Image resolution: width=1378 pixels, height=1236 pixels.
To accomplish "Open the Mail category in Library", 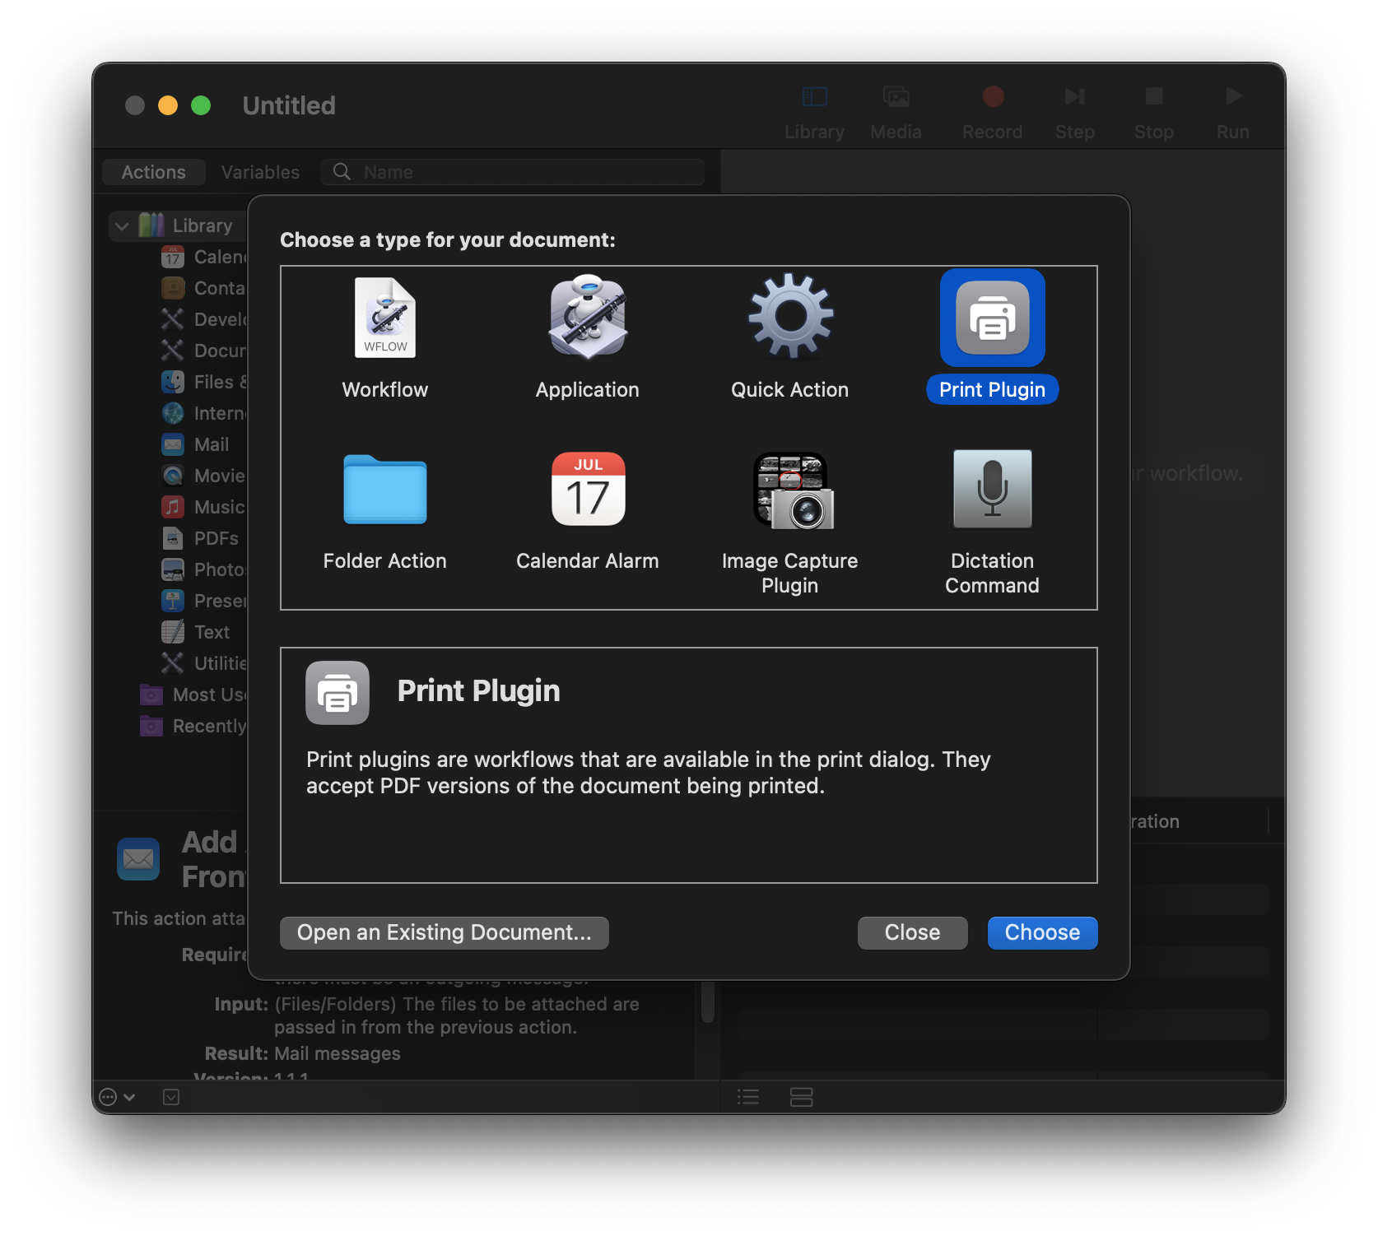I will pos(196,444).
